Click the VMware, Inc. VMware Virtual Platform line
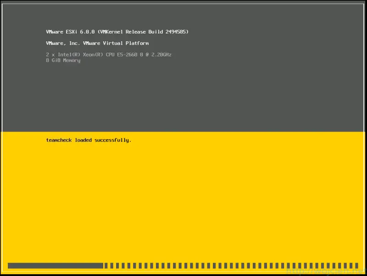 pyautogui.click(x=96, y=43)
